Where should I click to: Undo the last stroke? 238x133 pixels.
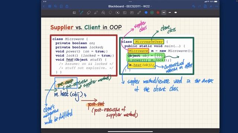[194, 6]
